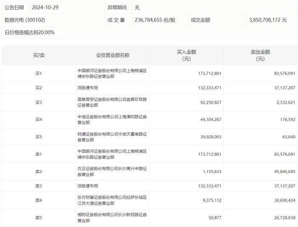Image resolution: width=298 pixels, height=227 pixels.
Task: Select stock name 乾照光电 (300102)
Action: tap(25, 20)
